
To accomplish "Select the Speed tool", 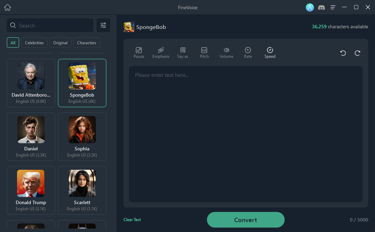I will tap(270, 53).
